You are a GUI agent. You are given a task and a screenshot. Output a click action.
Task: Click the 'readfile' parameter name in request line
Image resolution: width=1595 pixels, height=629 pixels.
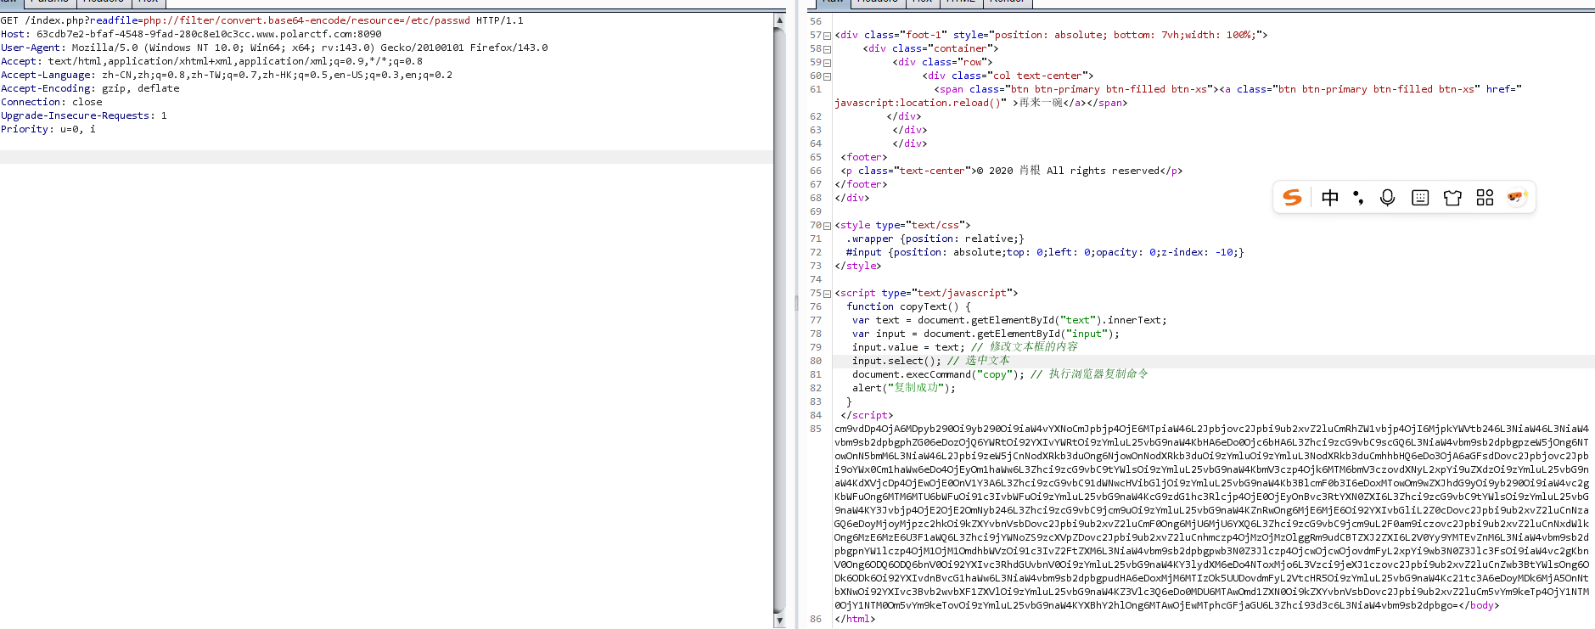point(114,20)
